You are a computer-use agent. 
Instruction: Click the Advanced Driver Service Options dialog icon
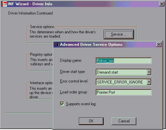pos(56,45)
